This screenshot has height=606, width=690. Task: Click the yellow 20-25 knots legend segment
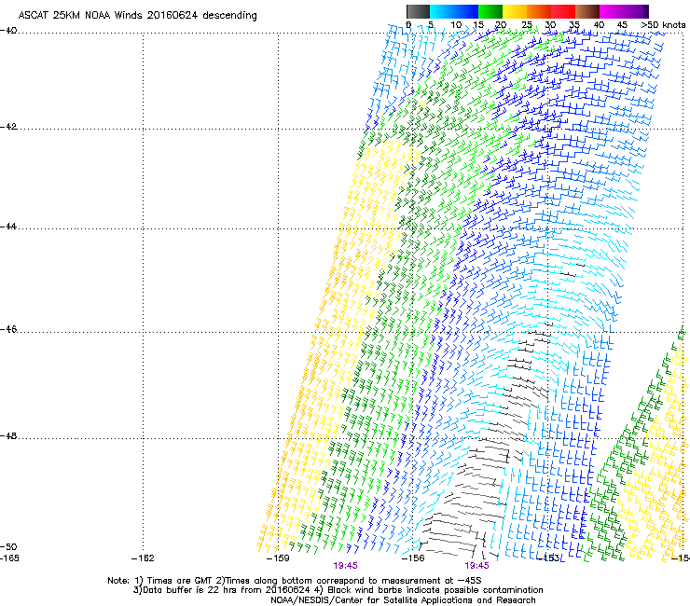[515, 11]
